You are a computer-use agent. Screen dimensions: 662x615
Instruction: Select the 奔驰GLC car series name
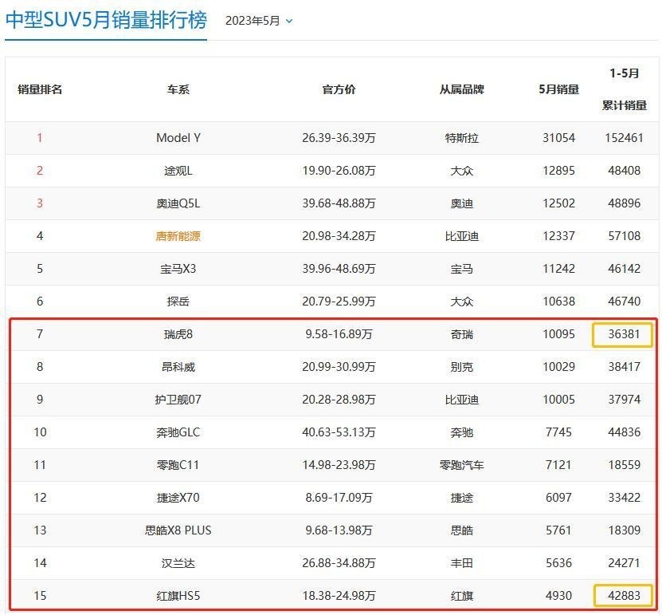pos(178,432)
